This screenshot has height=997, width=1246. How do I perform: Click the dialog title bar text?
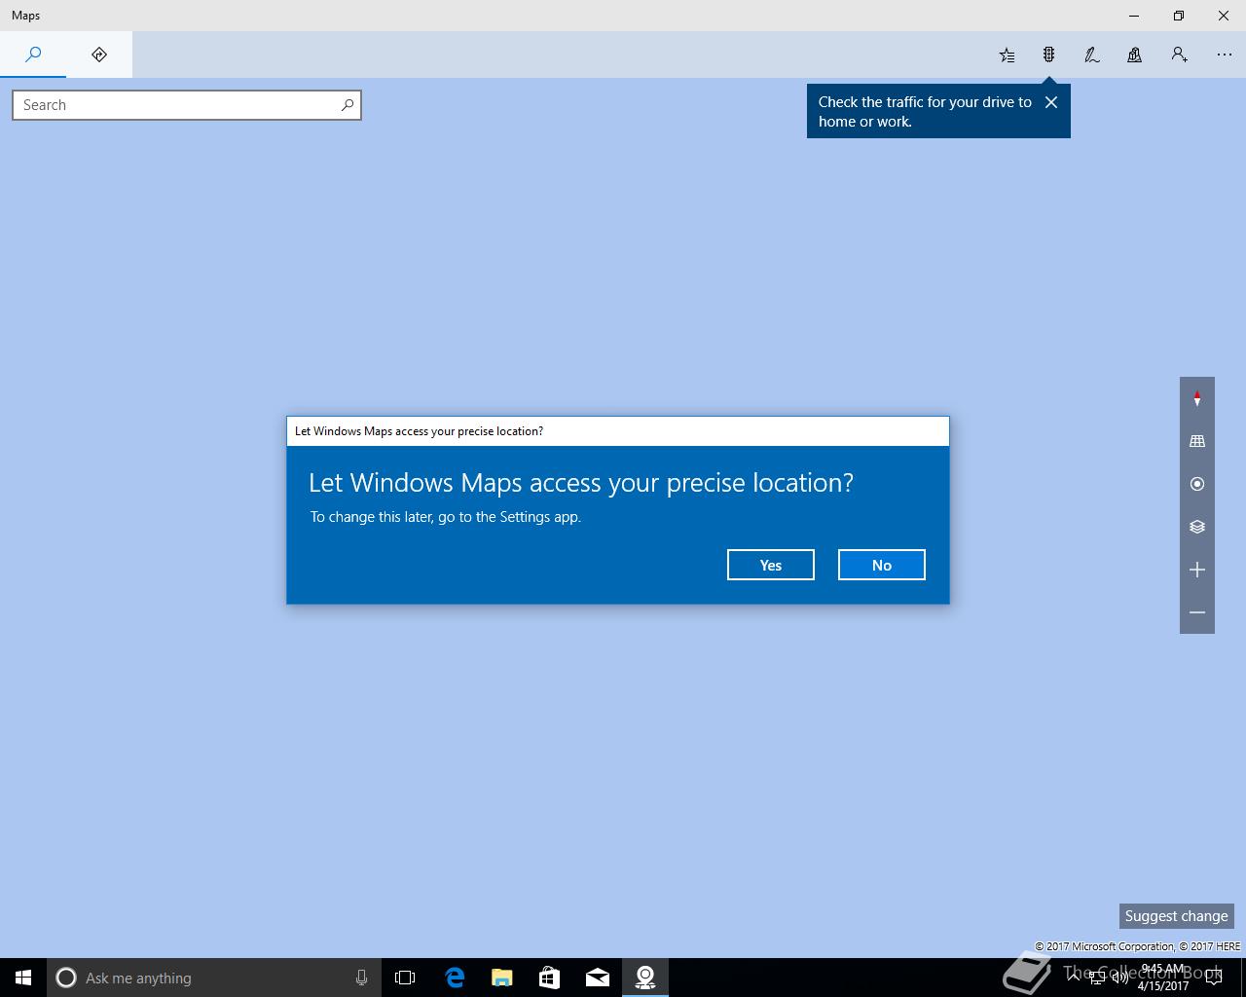coord(419,431)
